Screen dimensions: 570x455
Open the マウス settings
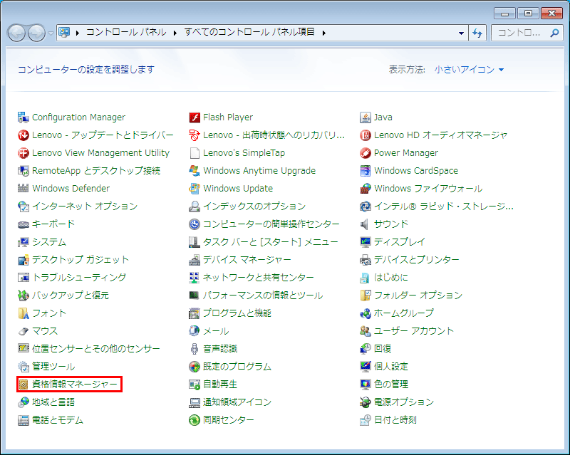pos(46,330)
